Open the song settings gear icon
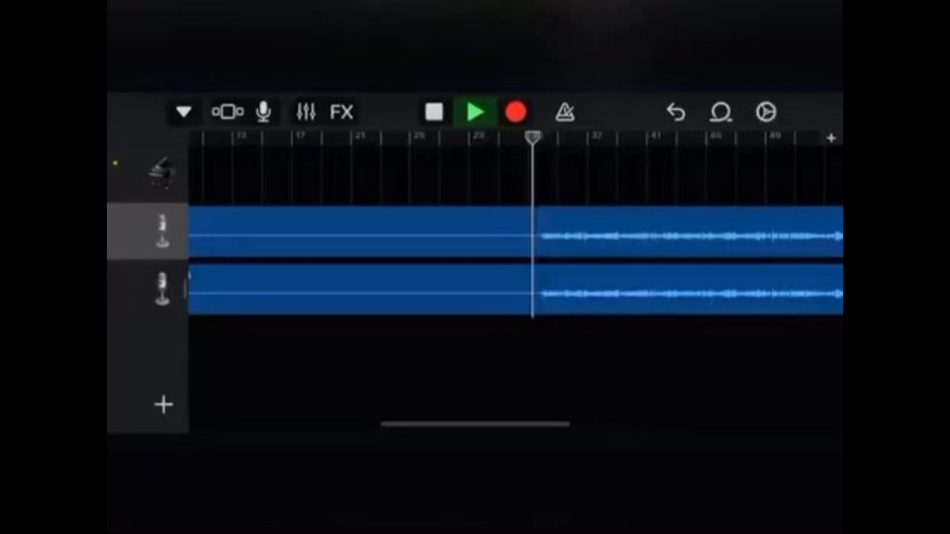This screenshot has height=534, width=950. tap(766, 112)
